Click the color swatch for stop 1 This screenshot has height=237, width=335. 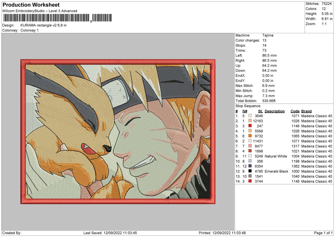point(250,116)
